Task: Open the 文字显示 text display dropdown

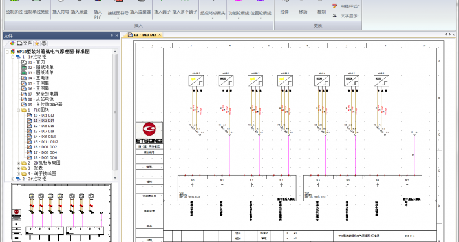Action: coord(346,15)
